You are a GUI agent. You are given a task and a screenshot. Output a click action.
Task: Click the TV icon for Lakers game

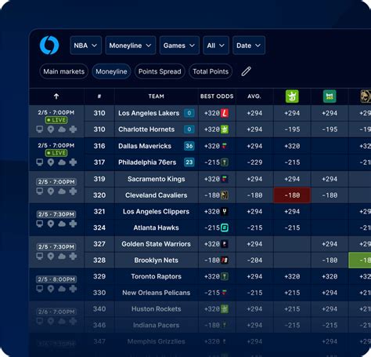click(40, 129)
